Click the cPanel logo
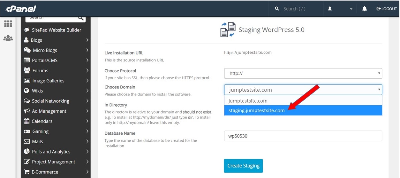This screenshot has width=400, height=178. [20, 9]
